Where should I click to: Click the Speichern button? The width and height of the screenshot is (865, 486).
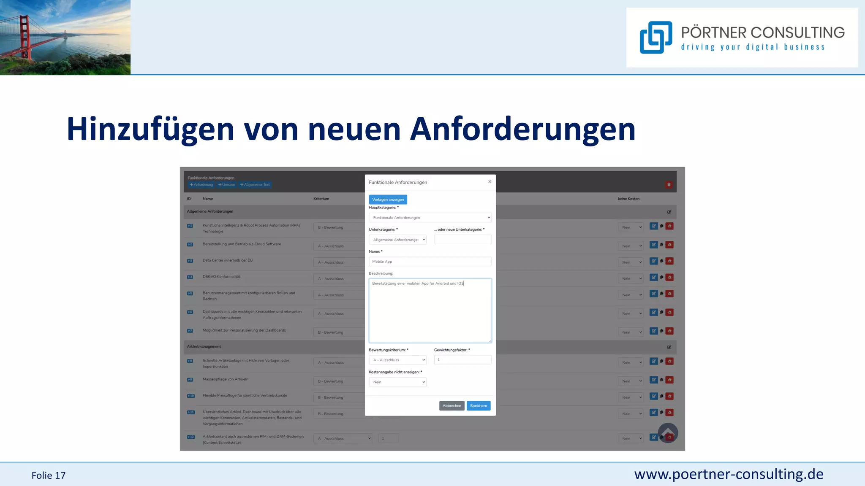pos(479,406)
